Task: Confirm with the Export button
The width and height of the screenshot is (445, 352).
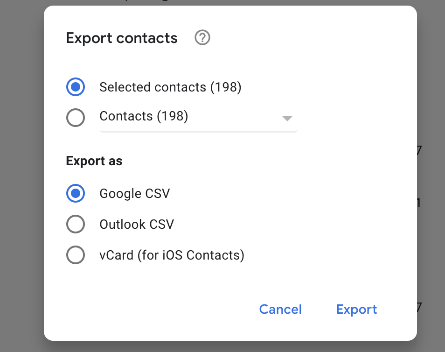Action: point(356,309)
